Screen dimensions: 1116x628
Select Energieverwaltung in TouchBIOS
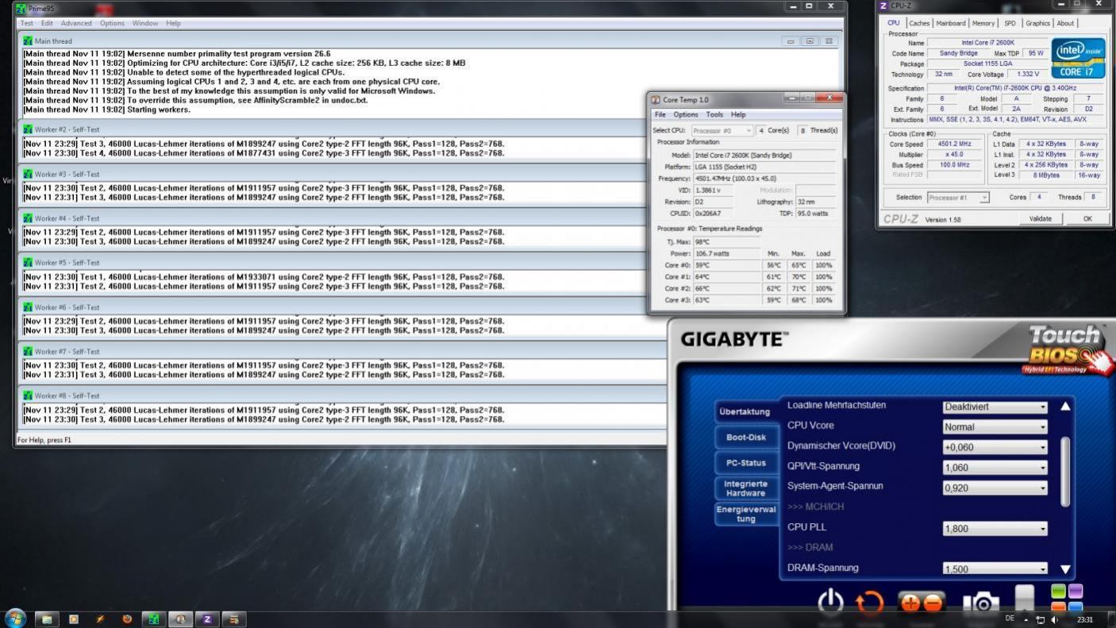coord(746,514)
